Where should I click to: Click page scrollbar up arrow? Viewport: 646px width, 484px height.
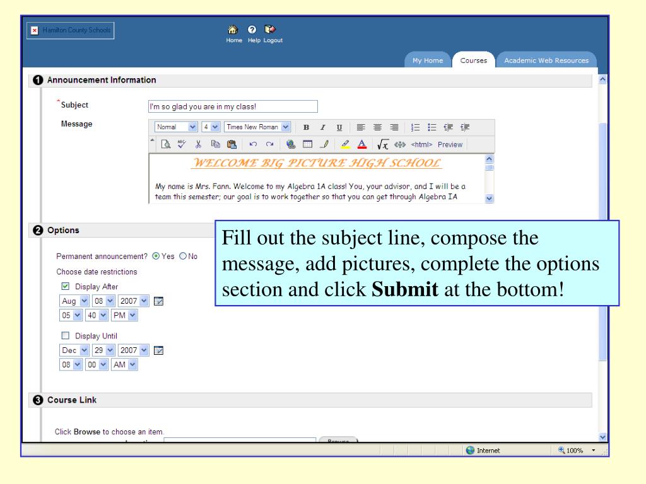[602, 79]
